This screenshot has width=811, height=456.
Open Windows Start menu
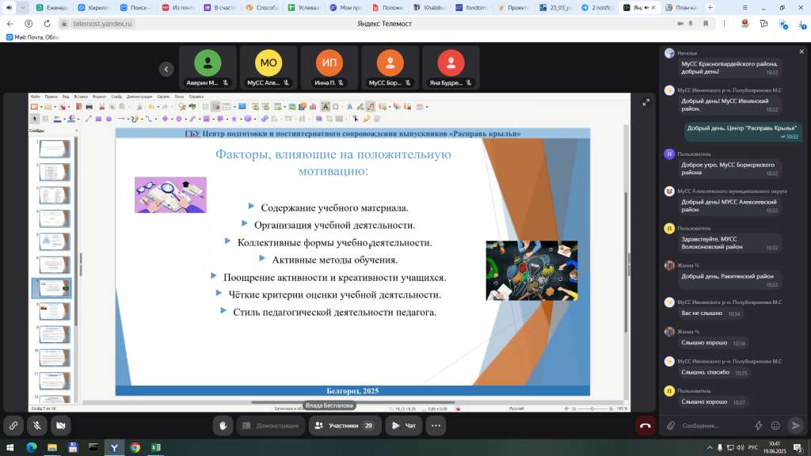pyautogui.click(x=10, y=447)
